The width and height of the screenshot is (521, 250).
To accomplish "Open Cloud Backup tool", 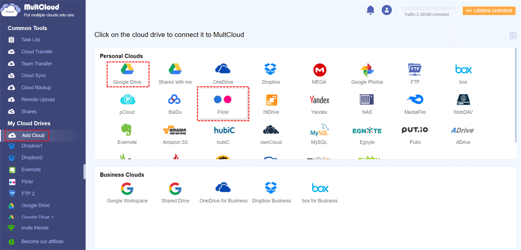I will point(36,88).
